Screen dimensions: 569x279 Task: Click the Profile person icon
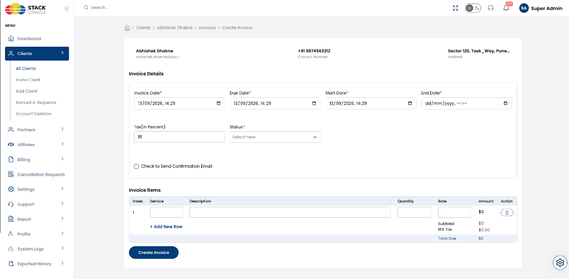coord(11,233)
